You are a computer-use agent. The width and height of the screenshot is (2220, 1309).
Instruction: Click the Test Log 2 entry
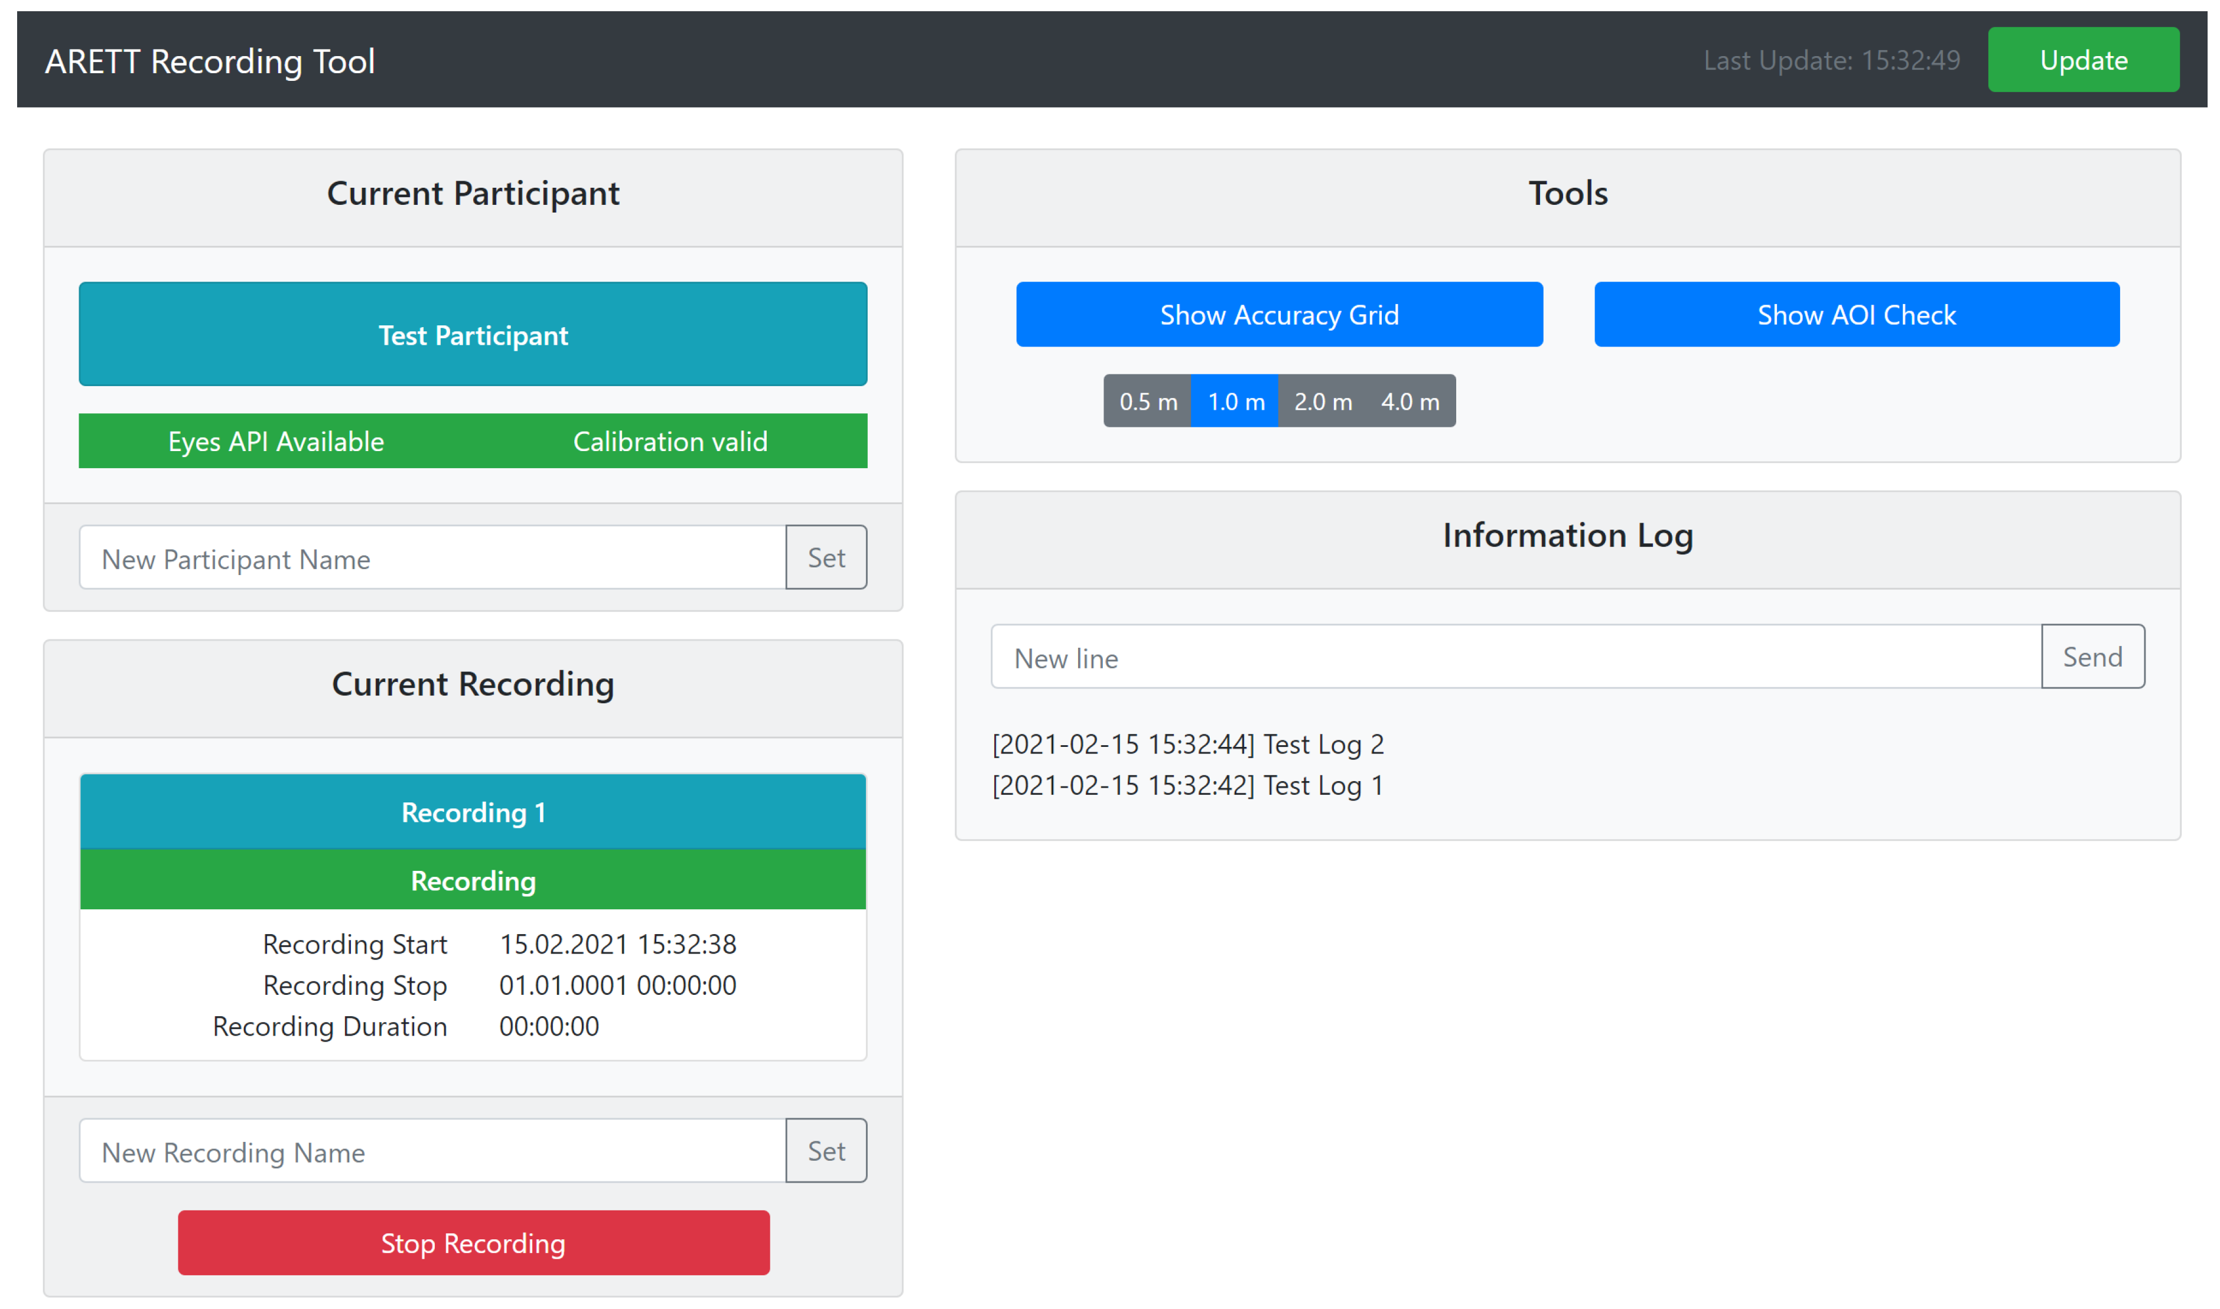(x=1187, y=745)
